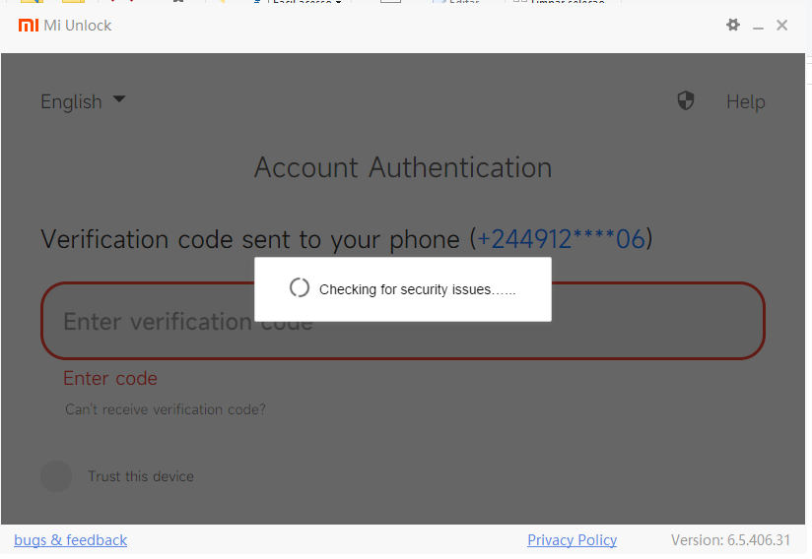Click the orange Mi logo
This screenshot has width=812, height=559.
pos(29,25)
